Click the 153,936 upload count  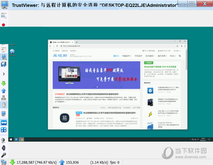72,162
